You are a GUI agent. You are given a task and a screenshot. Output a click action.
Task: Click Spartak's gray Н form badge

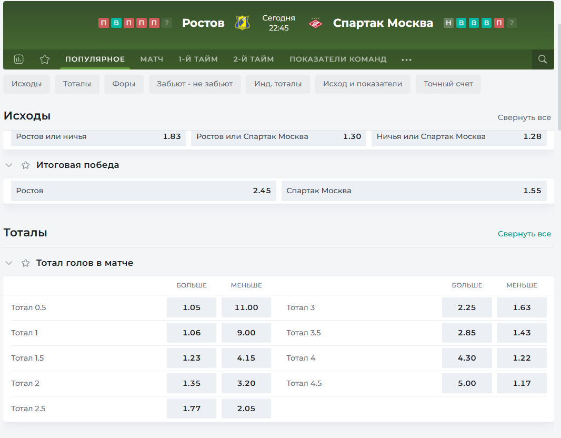coord(449,23)
